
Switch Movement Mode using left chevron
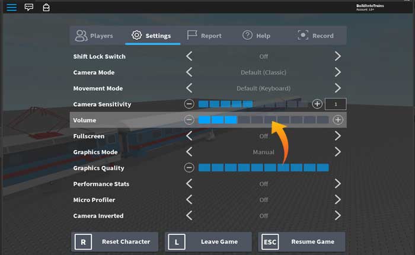pyautogui.click(x=189, y=88)
